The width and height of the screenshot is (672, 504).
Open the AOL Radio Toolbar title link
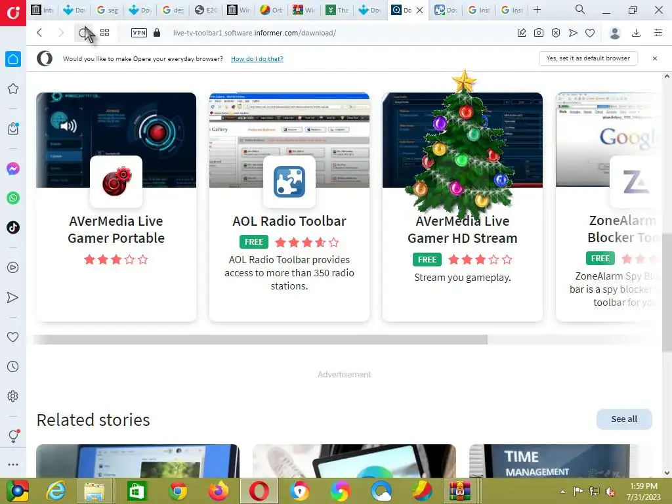(x=289, y=221)
